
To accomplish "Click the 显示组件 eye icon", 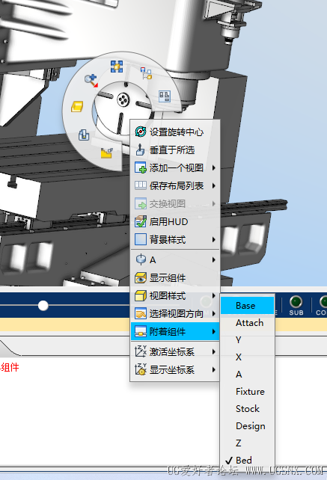I will 141,277.
